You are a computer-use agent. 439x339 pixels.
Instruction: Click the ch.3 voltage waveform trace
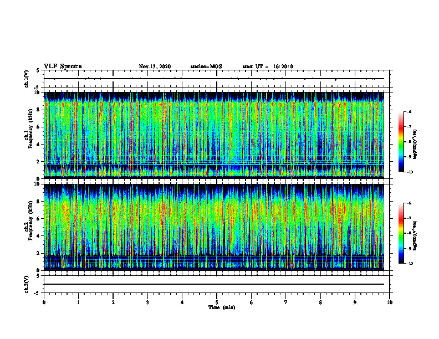(214, 284)
